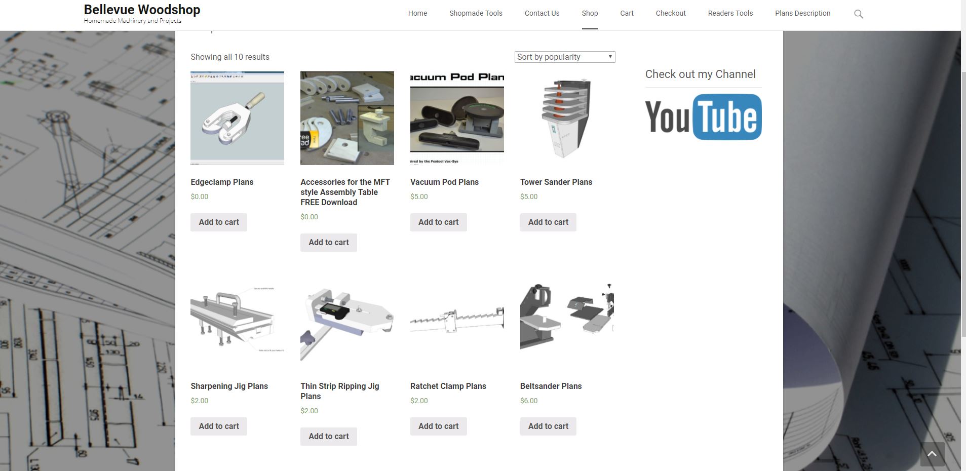Click the Beltsander Plans title link

pyautogui.click(x=551, y=386)
